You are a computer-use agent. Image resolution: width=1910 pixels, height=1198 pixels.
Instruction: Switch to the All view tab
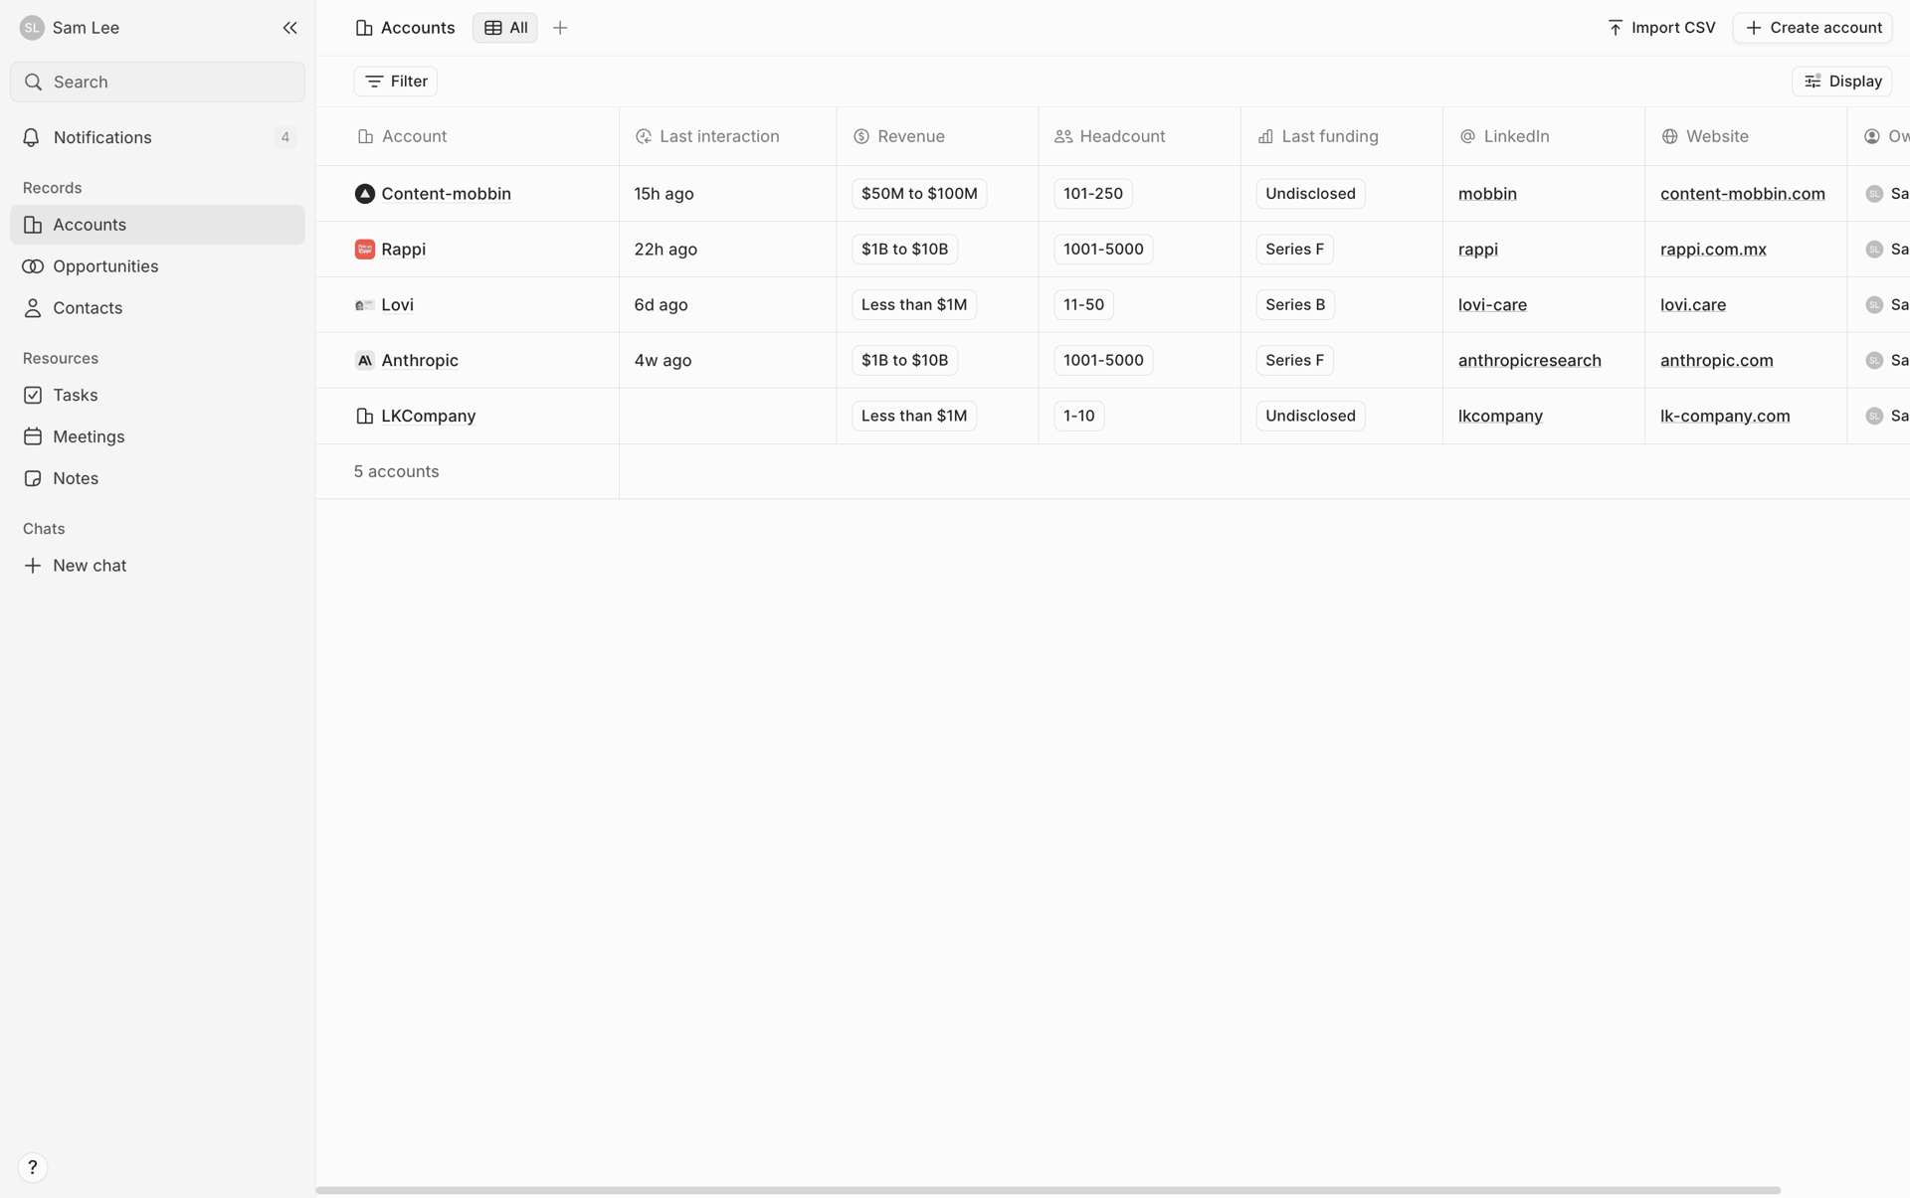point(505,28)
